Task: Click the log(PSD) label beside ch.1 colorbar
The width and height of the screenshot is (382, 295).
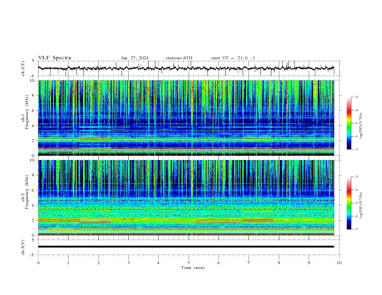Action: coord(361,126)
